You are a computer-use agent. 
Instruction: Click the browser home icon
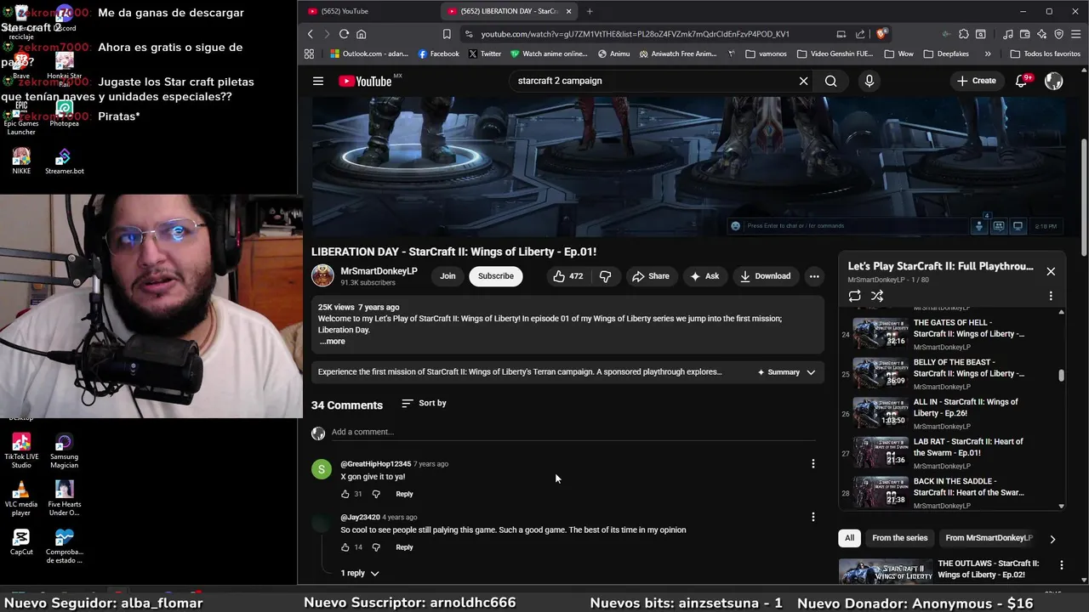361,34
